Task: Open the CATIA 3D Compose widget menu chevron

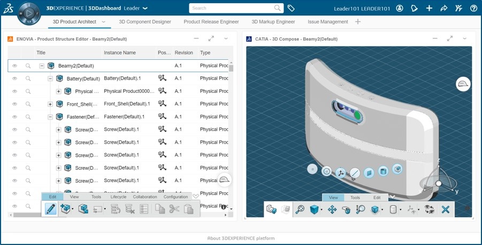Action: pos(464,38)
